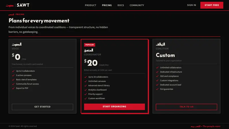Click 'Free forever, no credit card needed' text
The width and height of the screenshot is (229, 129).
(x=27, y=64)
